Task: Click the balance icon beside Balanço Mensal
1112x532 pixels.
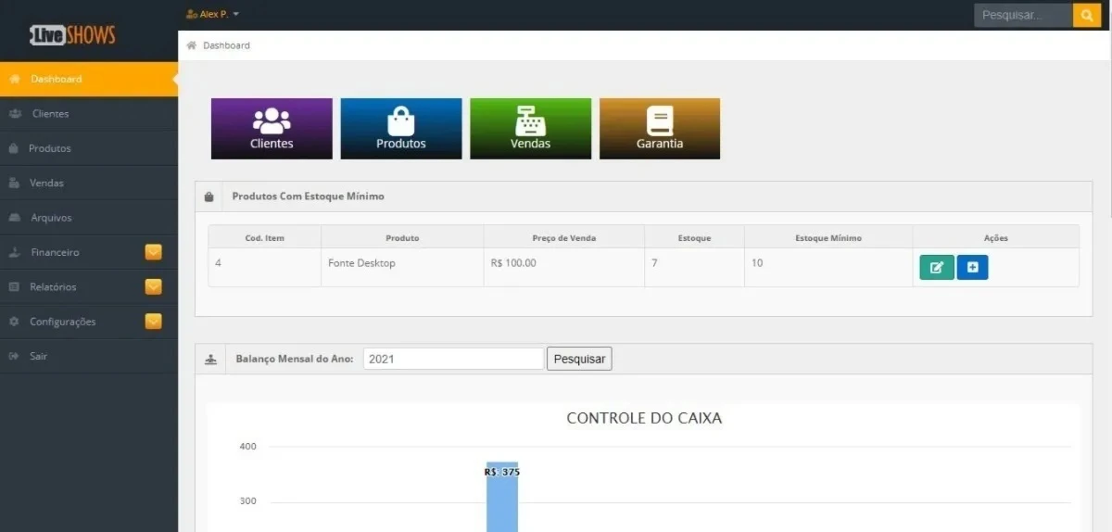Action: [x=210, y=359]
